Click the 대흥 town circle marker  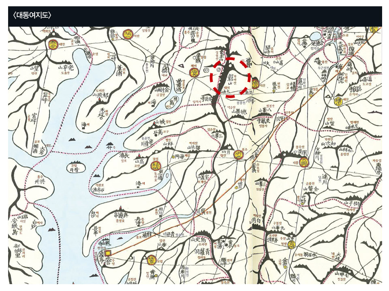(304, 163)
